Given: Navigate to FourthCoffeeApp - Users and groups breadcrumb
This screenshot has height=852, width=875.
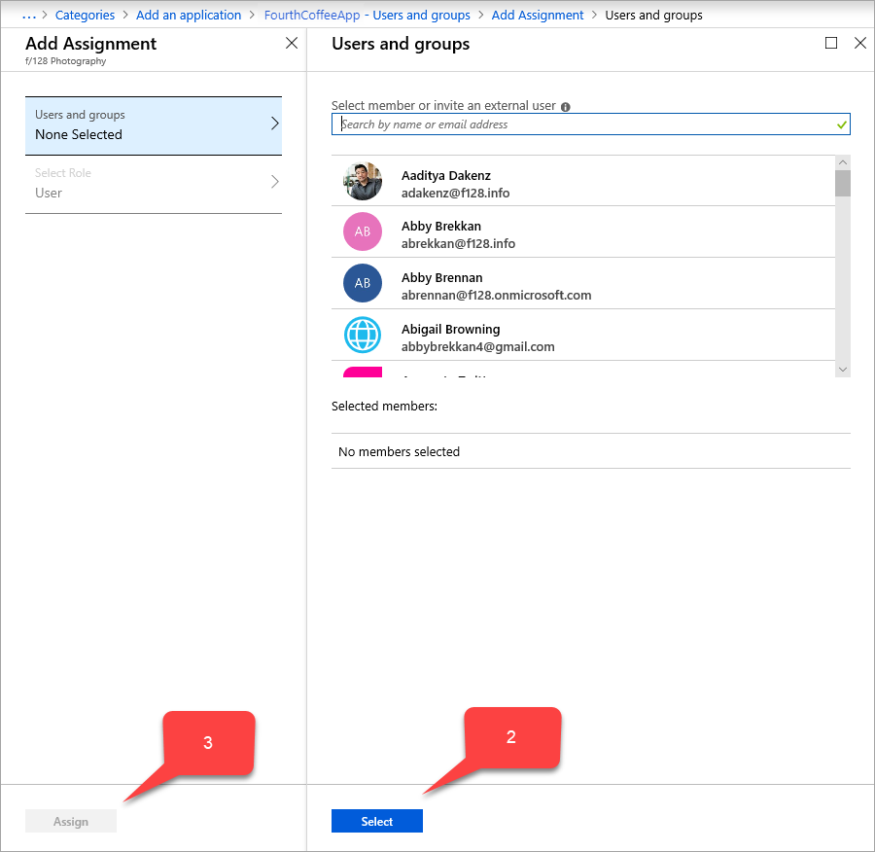Looking at the screenshot, I should [367, 15].
